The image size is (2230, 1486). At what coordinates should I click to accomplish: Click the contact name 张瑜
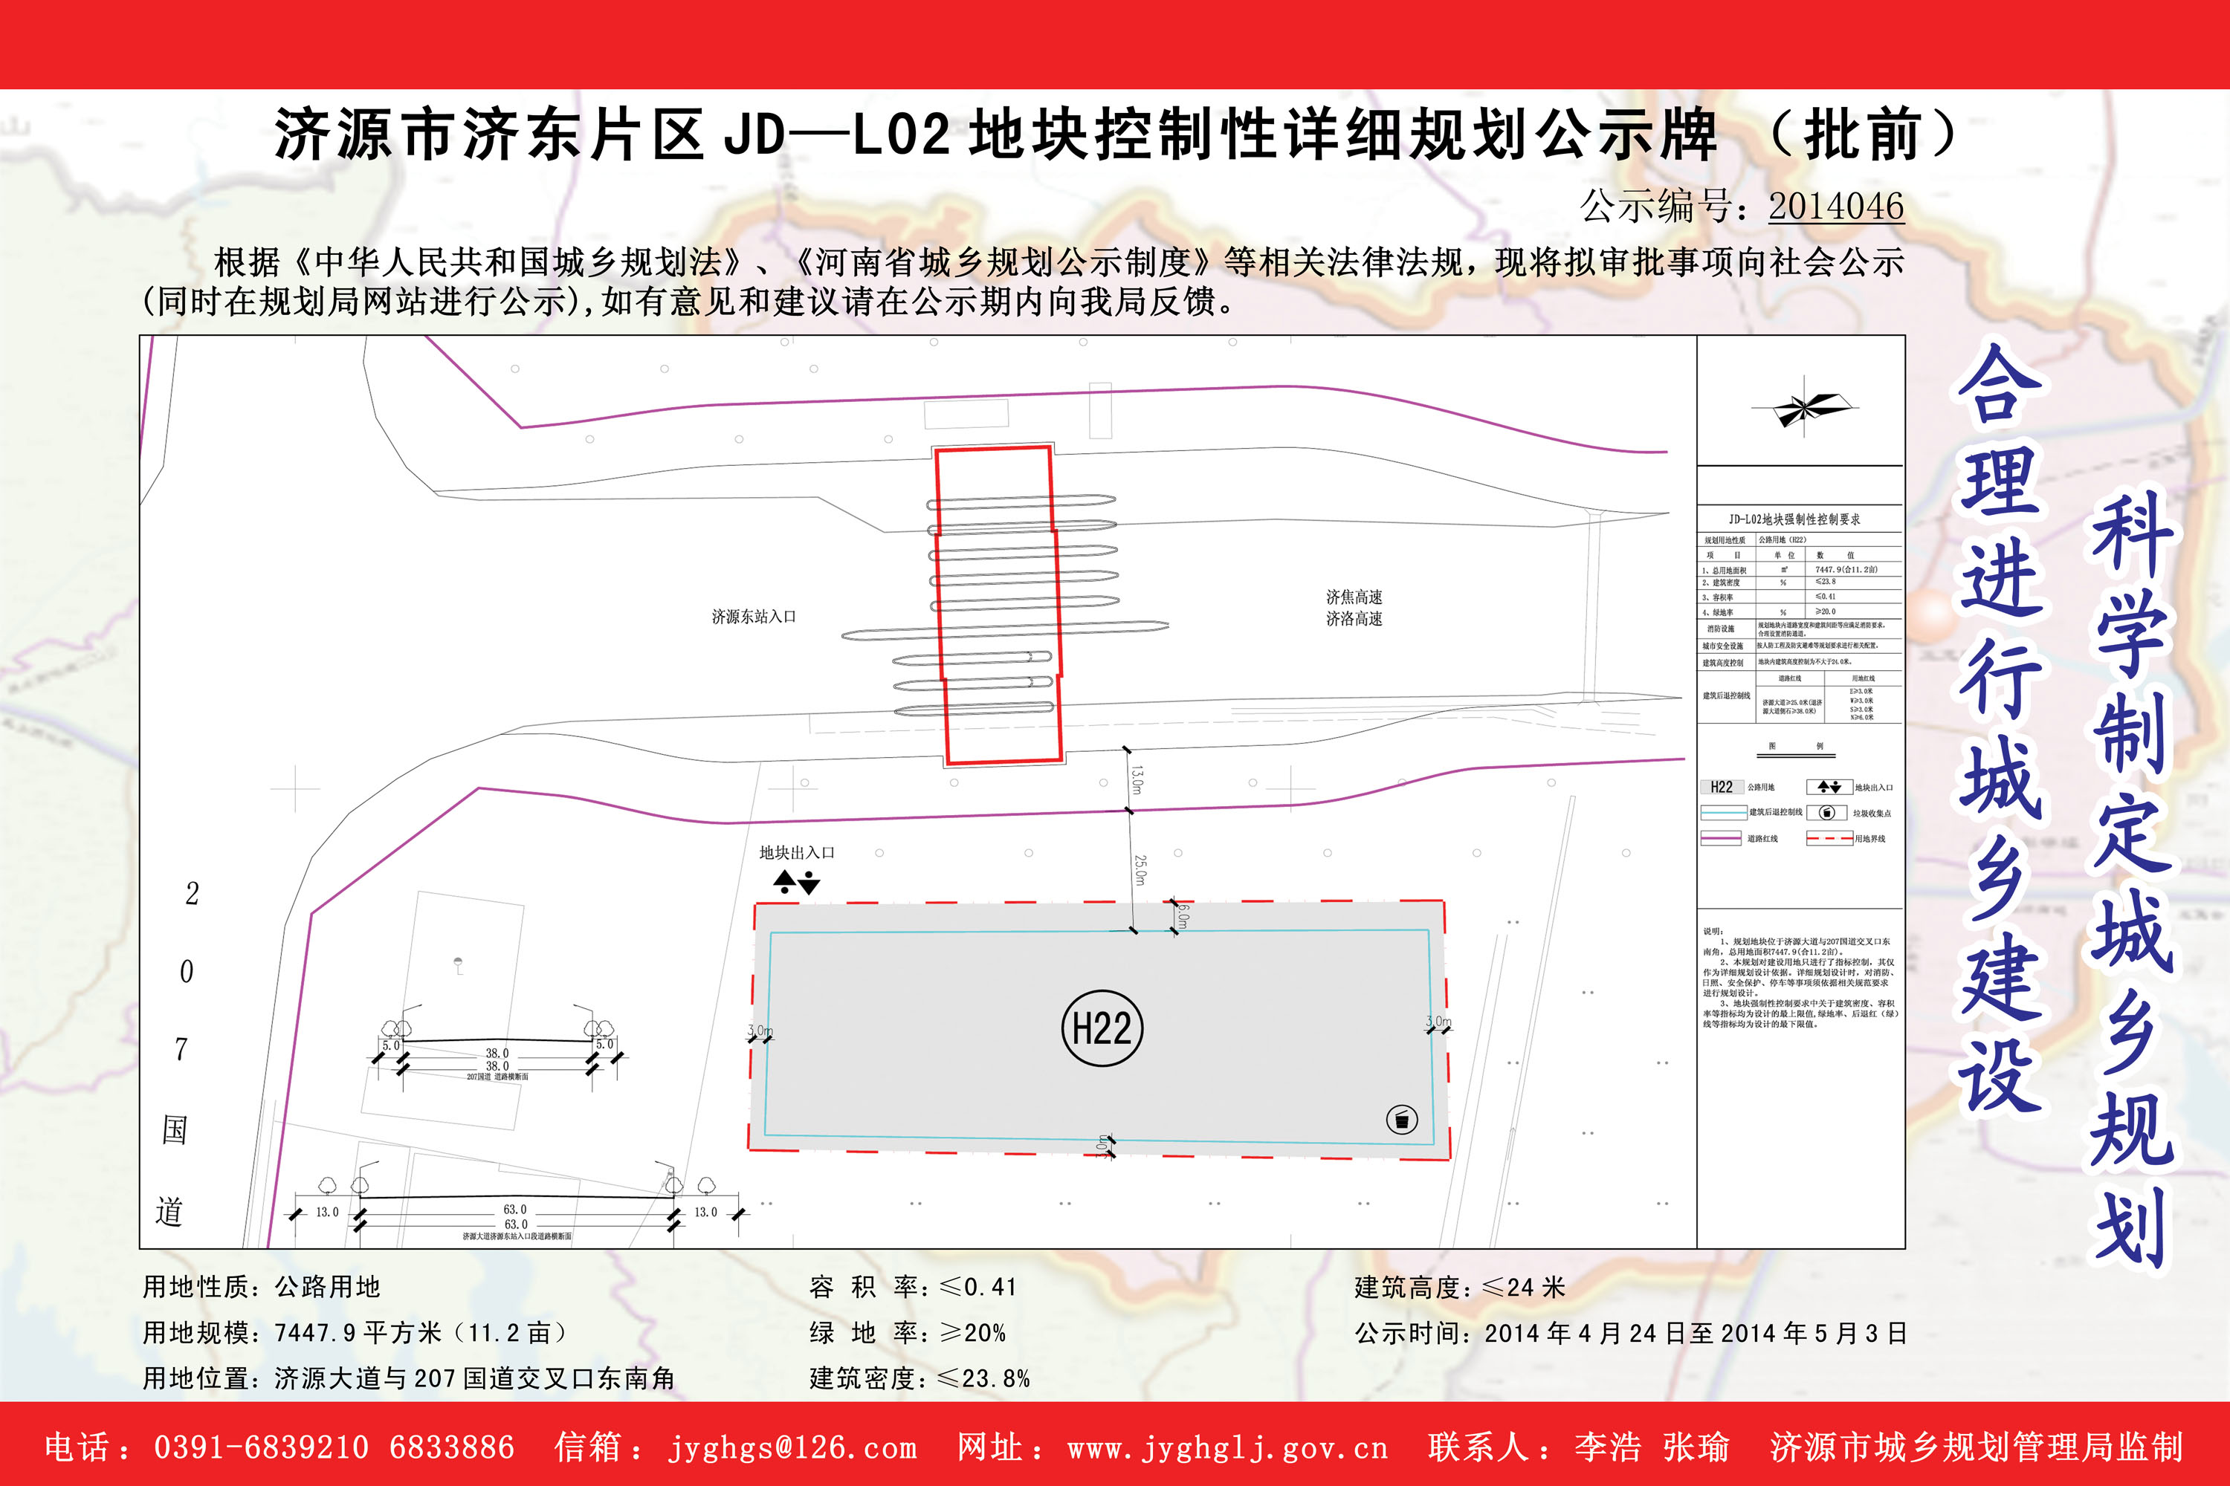1696,1447
